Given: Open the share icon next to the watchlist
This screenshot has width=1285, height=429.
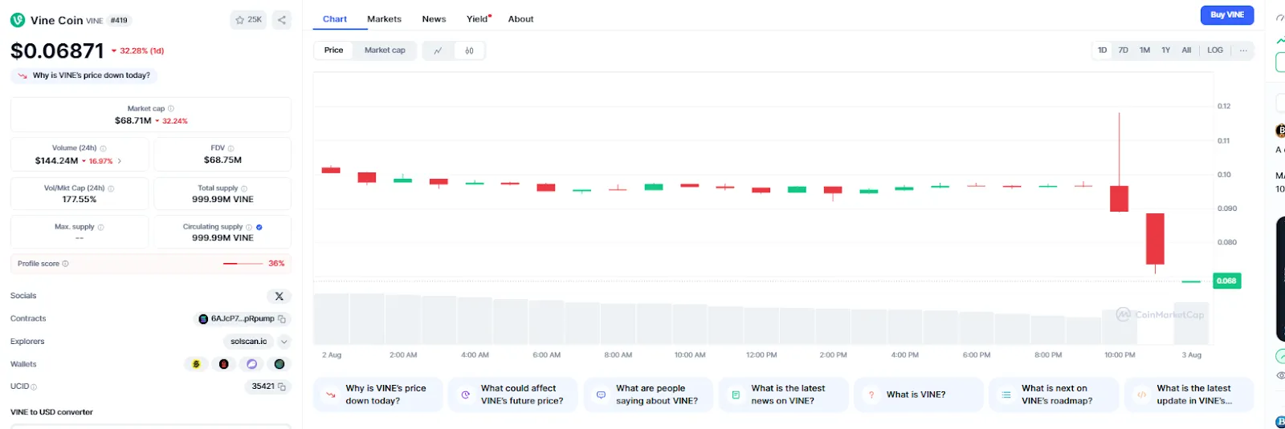Looking at the screenshot, I should pyautogui.click(x=282, y=20).
